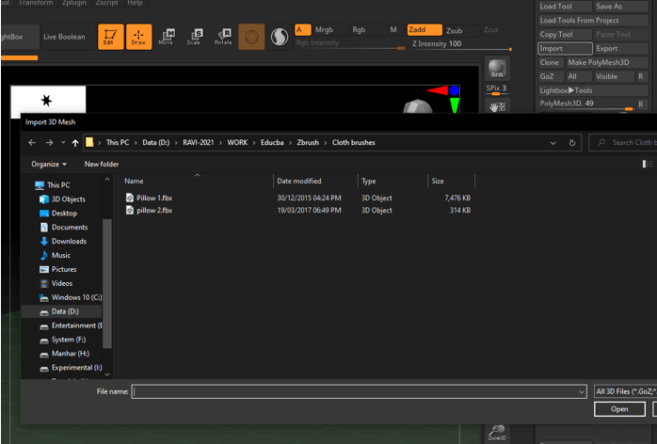Image resolution: width=657 pixels, height=444 pixels.
Task: Select the Rotate tool
Action: [223, 37]
